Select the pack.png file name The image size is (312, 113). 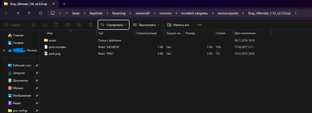click(54, 54)
